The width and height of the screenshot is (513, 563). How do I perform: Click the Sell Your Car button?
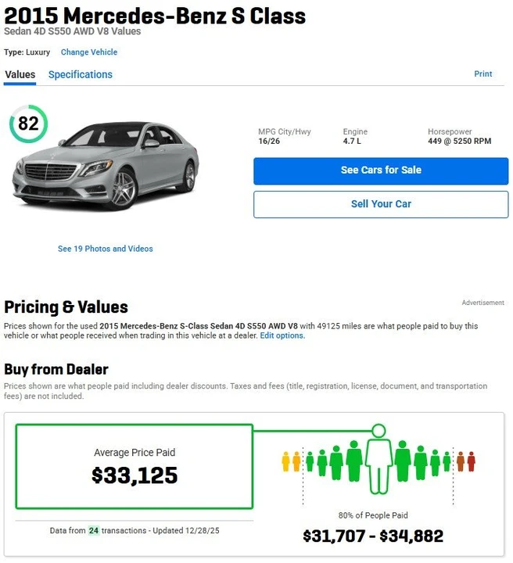(381, 204)
